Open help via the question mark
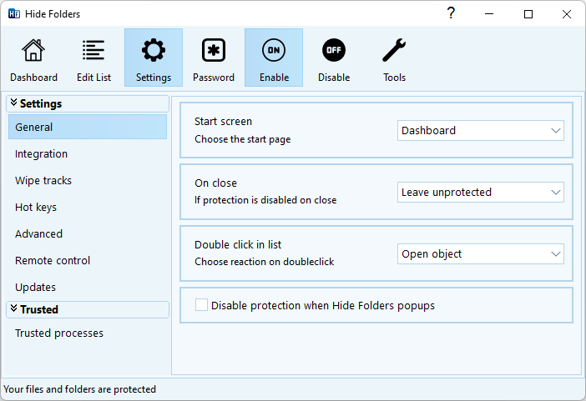The height and width of the screenshot is (401, 586). [451, 13]
